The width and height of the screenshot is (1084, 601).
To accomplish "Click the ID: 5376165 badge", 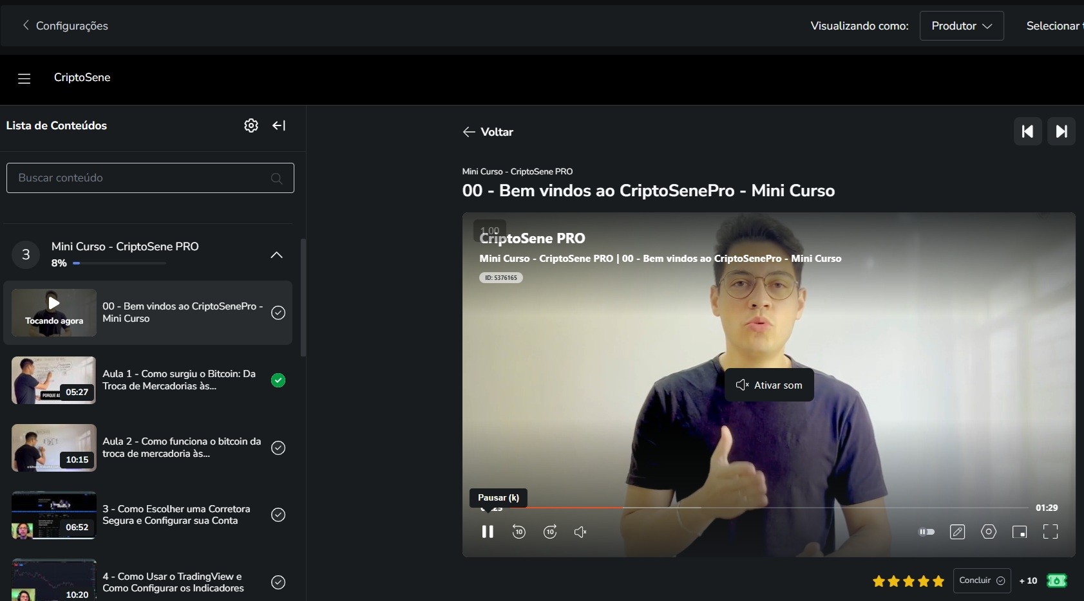I will [x=501, y=278].
